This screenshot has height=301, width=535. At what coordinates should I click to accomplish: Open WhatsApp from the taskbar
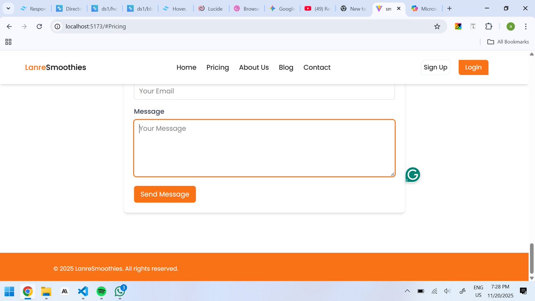[119, 291]
